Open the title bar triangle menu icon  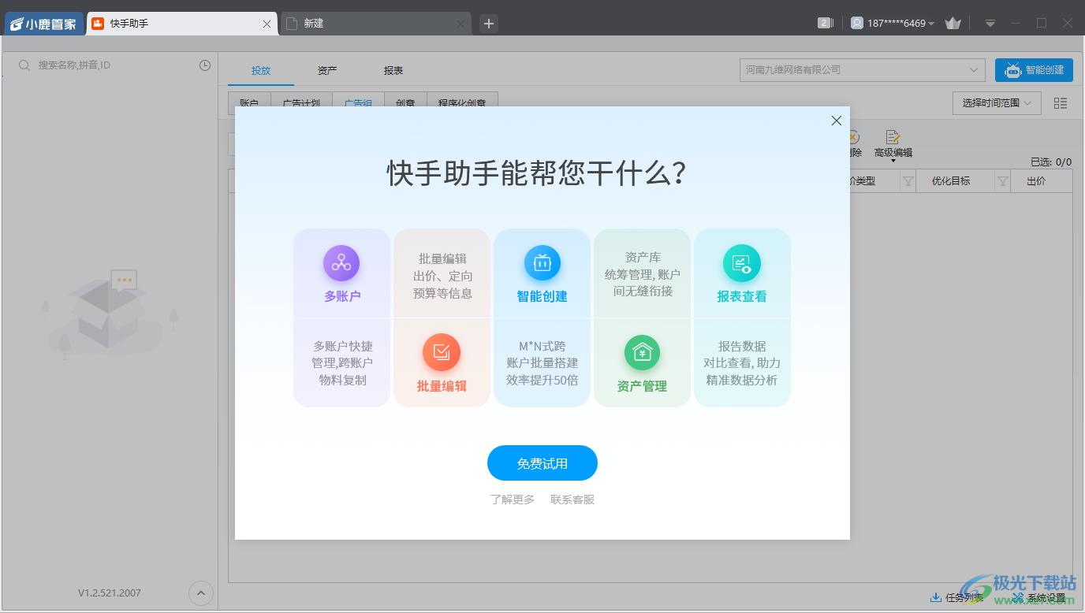point(990,24)
